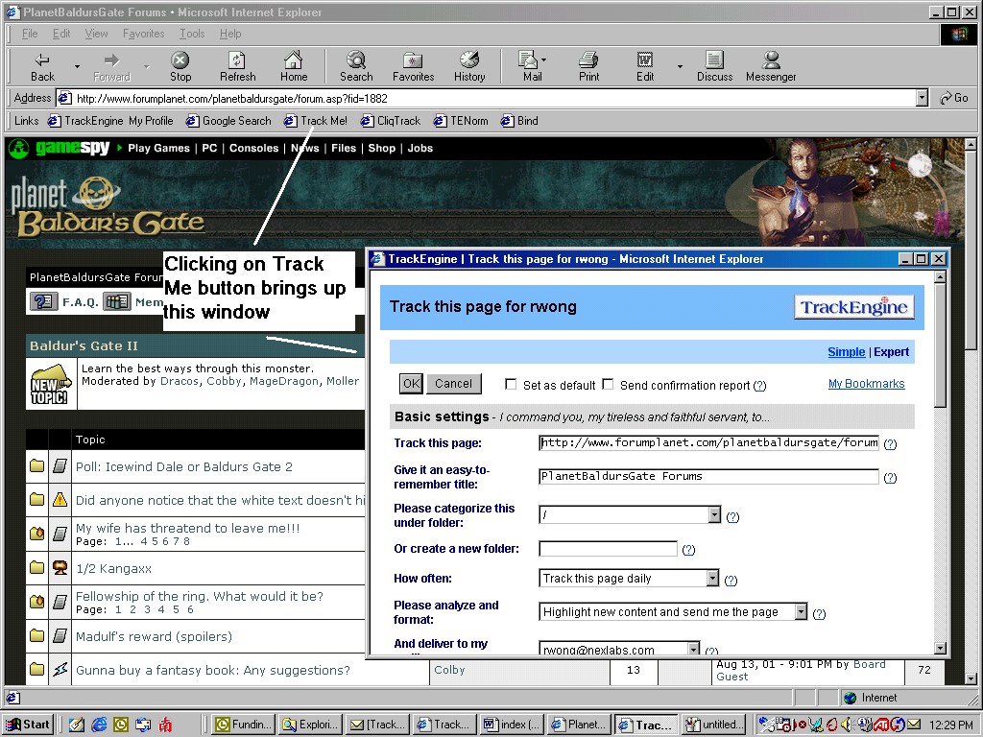
Task: Open the File menu
Action: click(x=30, y=34)
